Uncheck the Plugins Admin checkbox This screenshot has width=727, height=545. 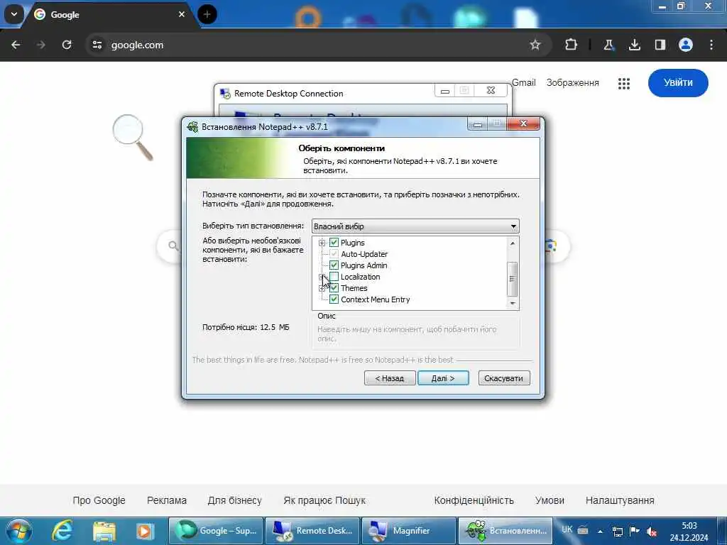pyautogui.click(x=334, y=265)
